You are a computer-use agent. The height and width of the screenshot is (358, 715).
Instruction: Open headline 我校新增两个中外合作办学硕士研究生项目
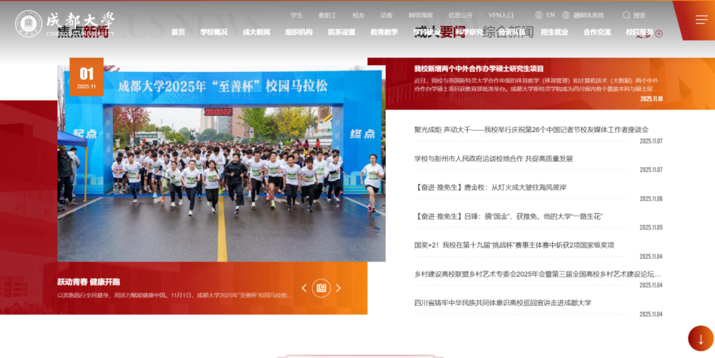[x=479, y=69]
